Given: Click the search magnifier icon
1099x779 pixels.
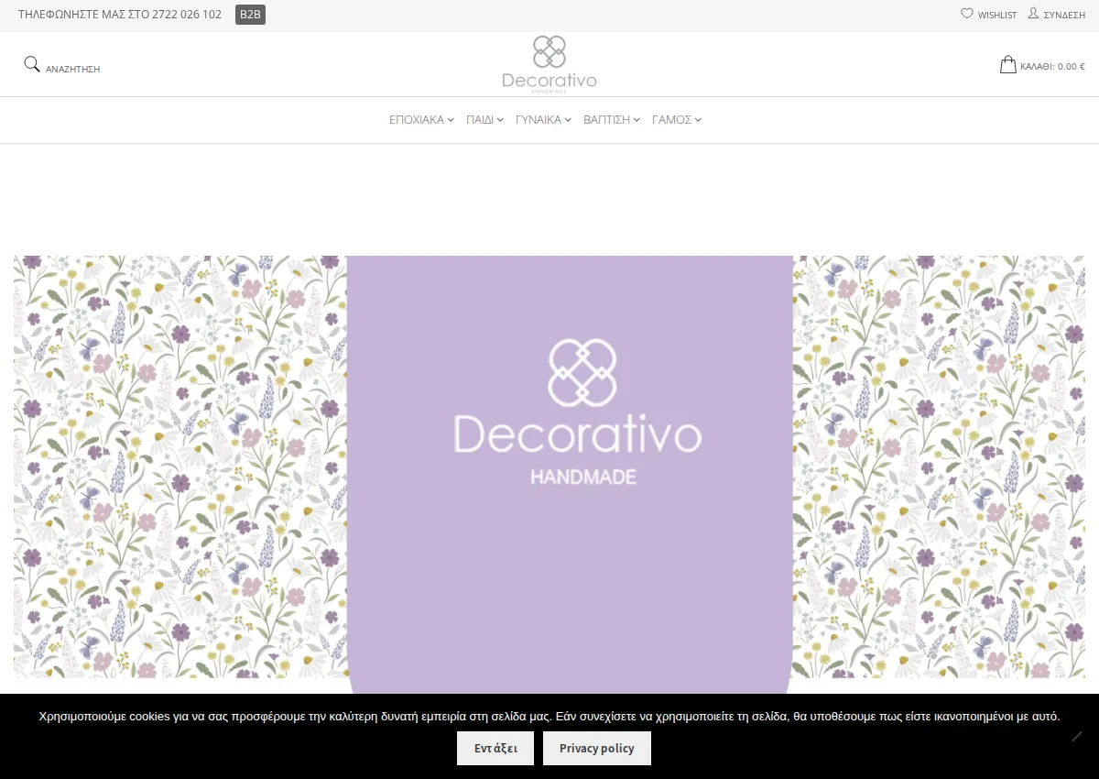Looking at the screenshot, I should 32,64.
